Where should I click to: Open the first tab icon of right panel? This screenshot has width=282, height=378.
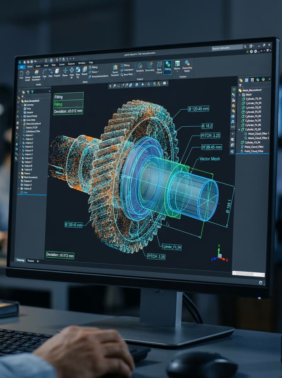pyautogui.click(x=241, y=80)
